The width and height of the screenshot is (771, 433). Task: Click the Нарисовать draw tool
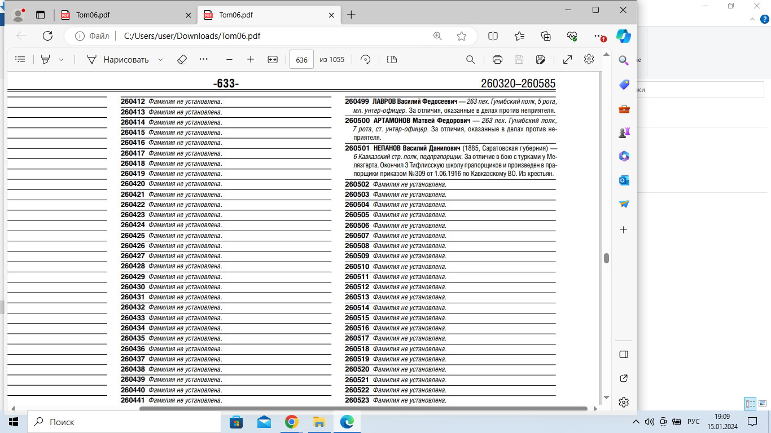pos(117,59)
